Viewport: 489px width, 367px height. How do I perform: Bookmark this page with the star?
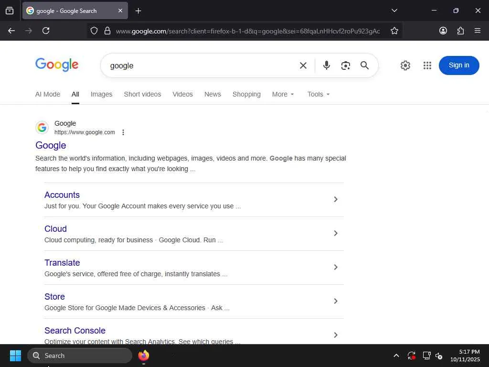(x=394, y=31)
